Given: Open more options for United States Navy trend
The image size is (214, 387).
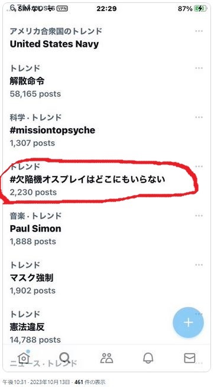Looking at the screenshot, I should point(199,31).
